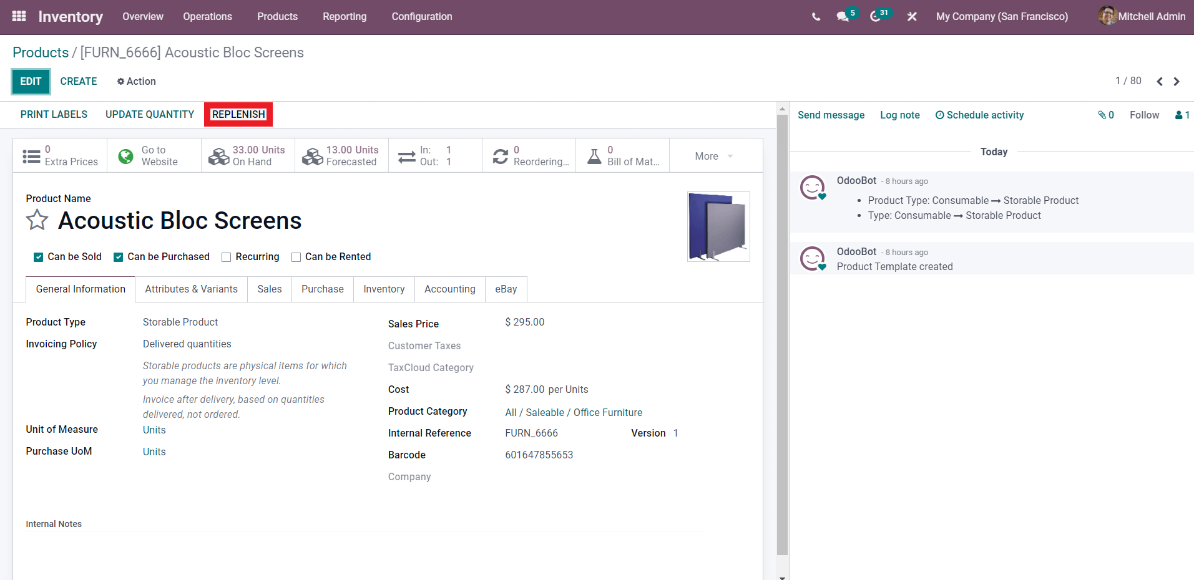Open 13.00 Units Forecasted stat

tap(341, 156)
